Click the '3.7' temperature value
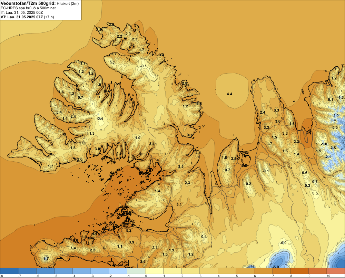The image size is (345, 278). pos(114,54)
